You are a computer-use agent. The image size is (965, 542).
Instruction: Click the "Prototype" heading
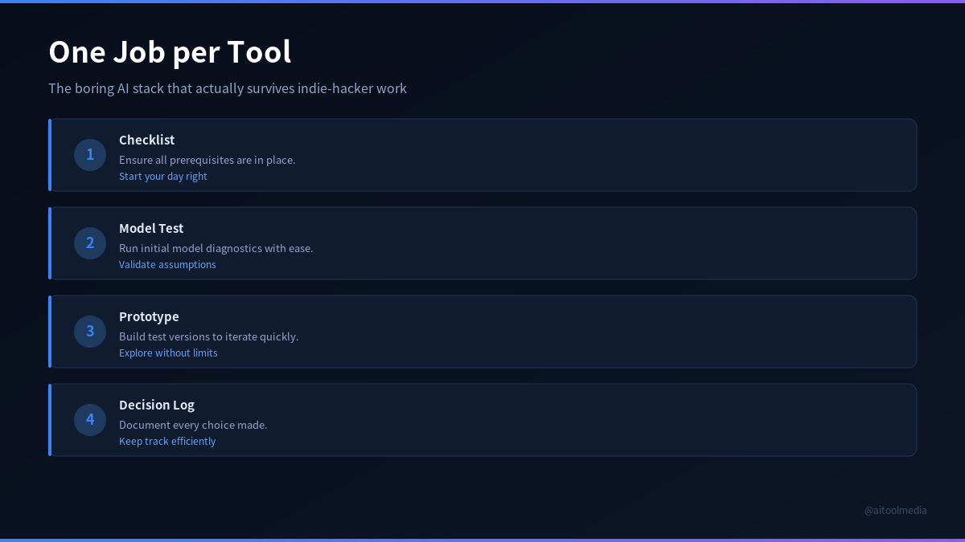[149, 316]
